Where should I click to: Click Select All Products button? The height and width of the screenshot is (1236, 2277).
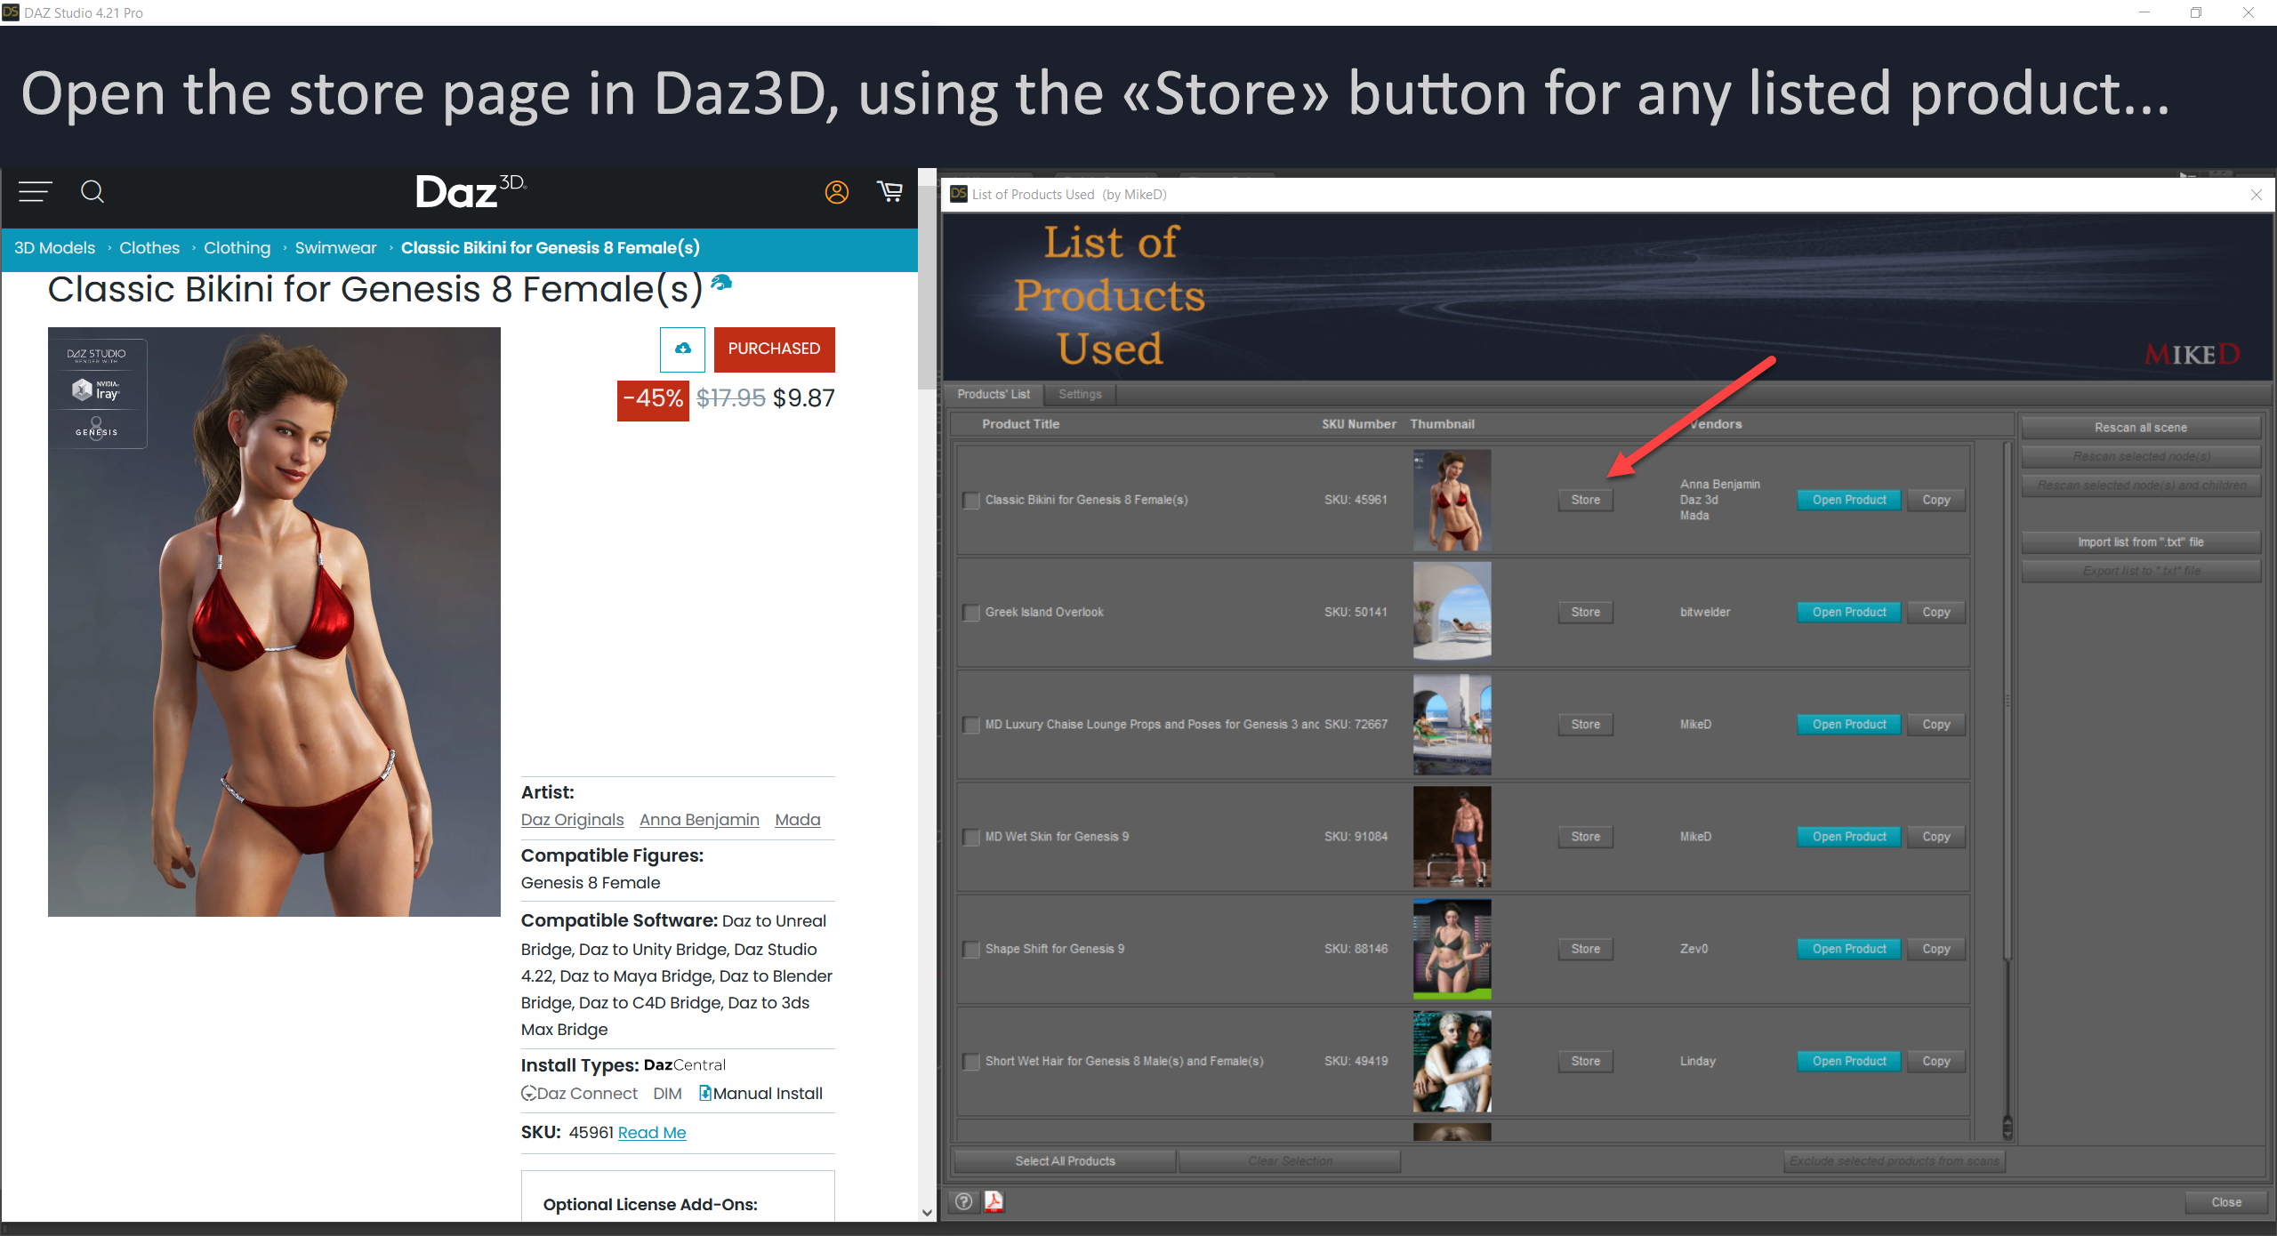1065,1161
